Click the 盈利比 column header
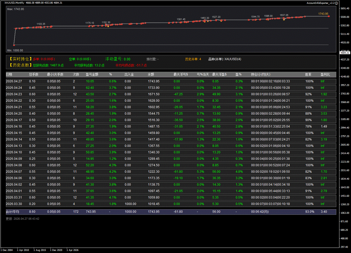351x253 pixels. click(x=325, y=74)
